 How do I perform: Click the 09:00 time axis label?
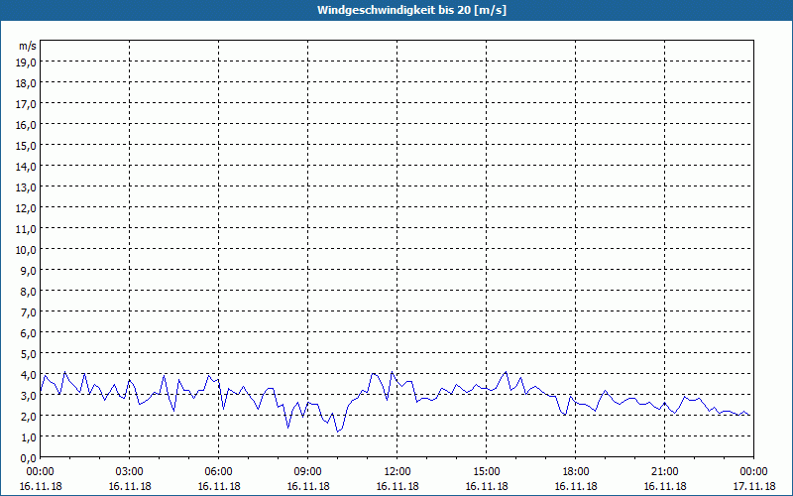point(308,472)
